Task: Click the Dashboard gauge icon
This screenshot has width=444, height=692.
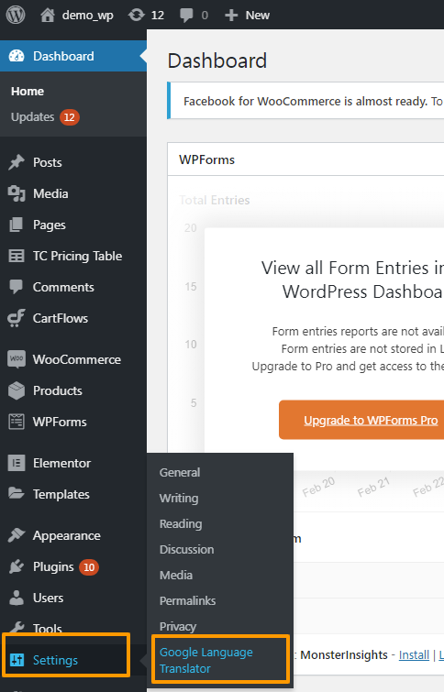Action: pyautogui.click(x=17, y=56)
